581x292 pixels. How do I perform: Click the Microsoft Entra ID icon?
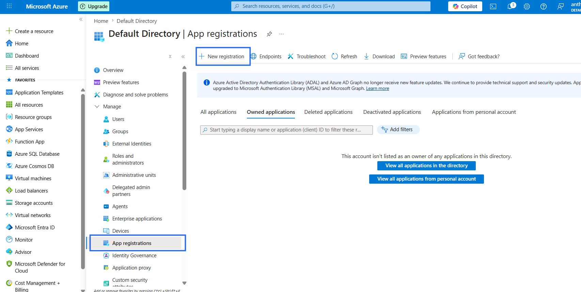click(x=9, y=227)
